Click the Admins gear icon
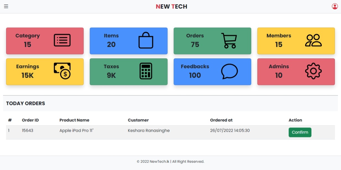This screenshot has height=170, width=341. point(313,71)
